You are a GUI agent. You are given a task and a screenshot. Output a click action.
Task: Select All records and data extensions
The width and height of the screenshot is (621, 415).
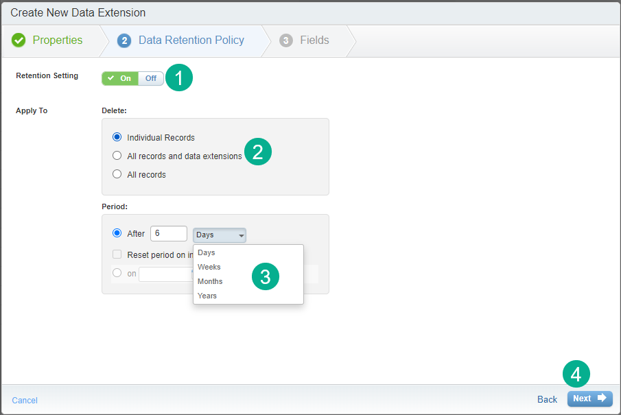(x=117, y=156)
